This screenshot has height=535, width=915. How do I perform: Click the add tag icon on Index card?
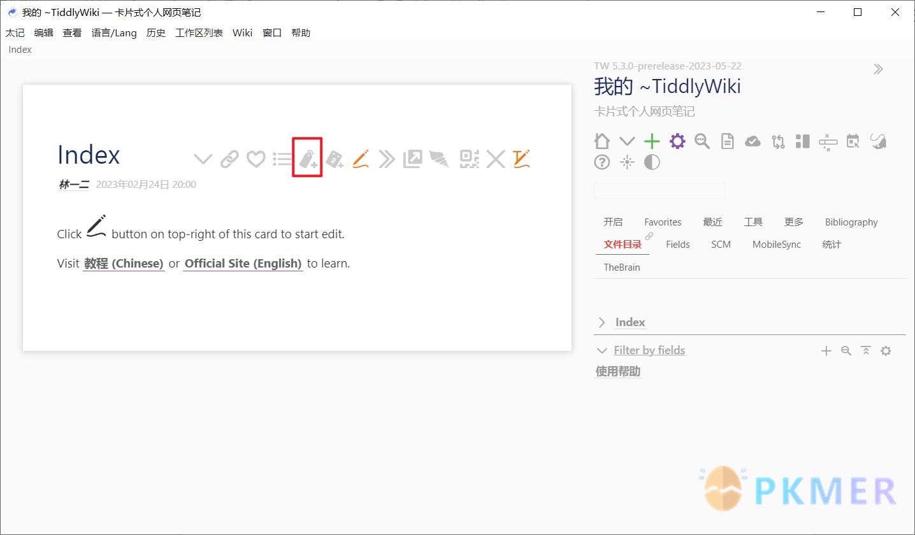tap(308, 159)
